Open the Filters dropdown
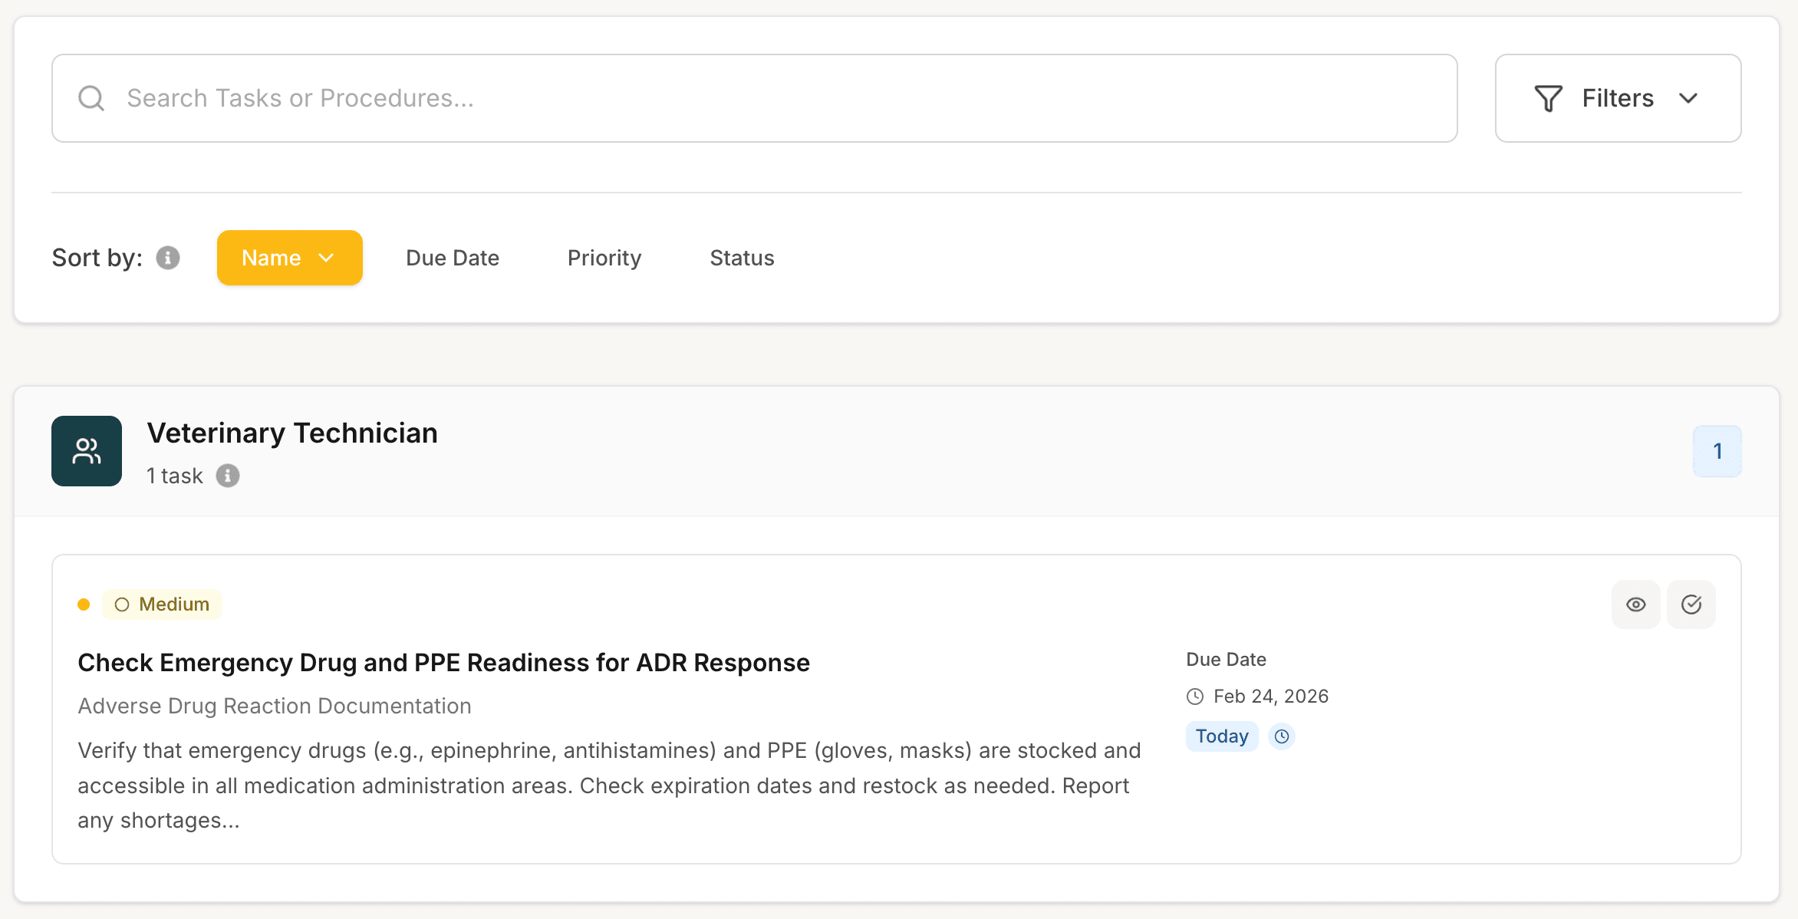The image size is (1798, 919). [1618, 98]
